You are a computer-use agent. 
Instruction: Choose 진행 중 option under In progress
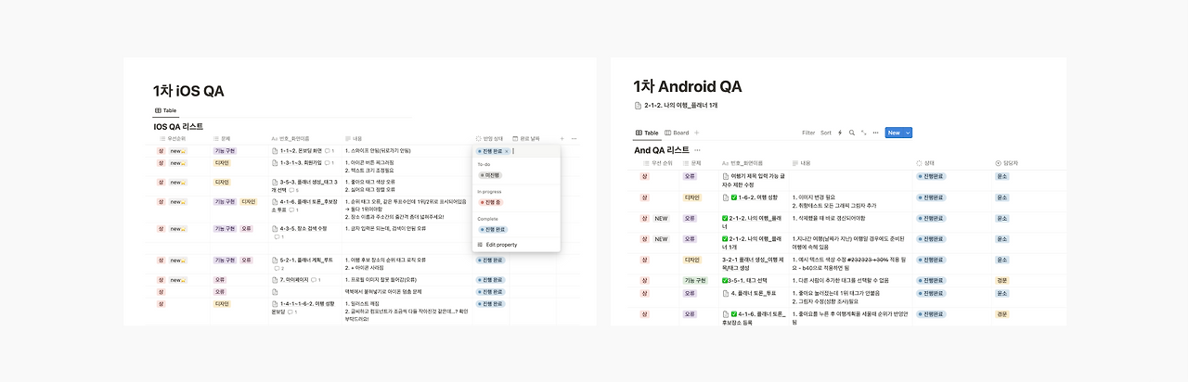pos(491,202)
